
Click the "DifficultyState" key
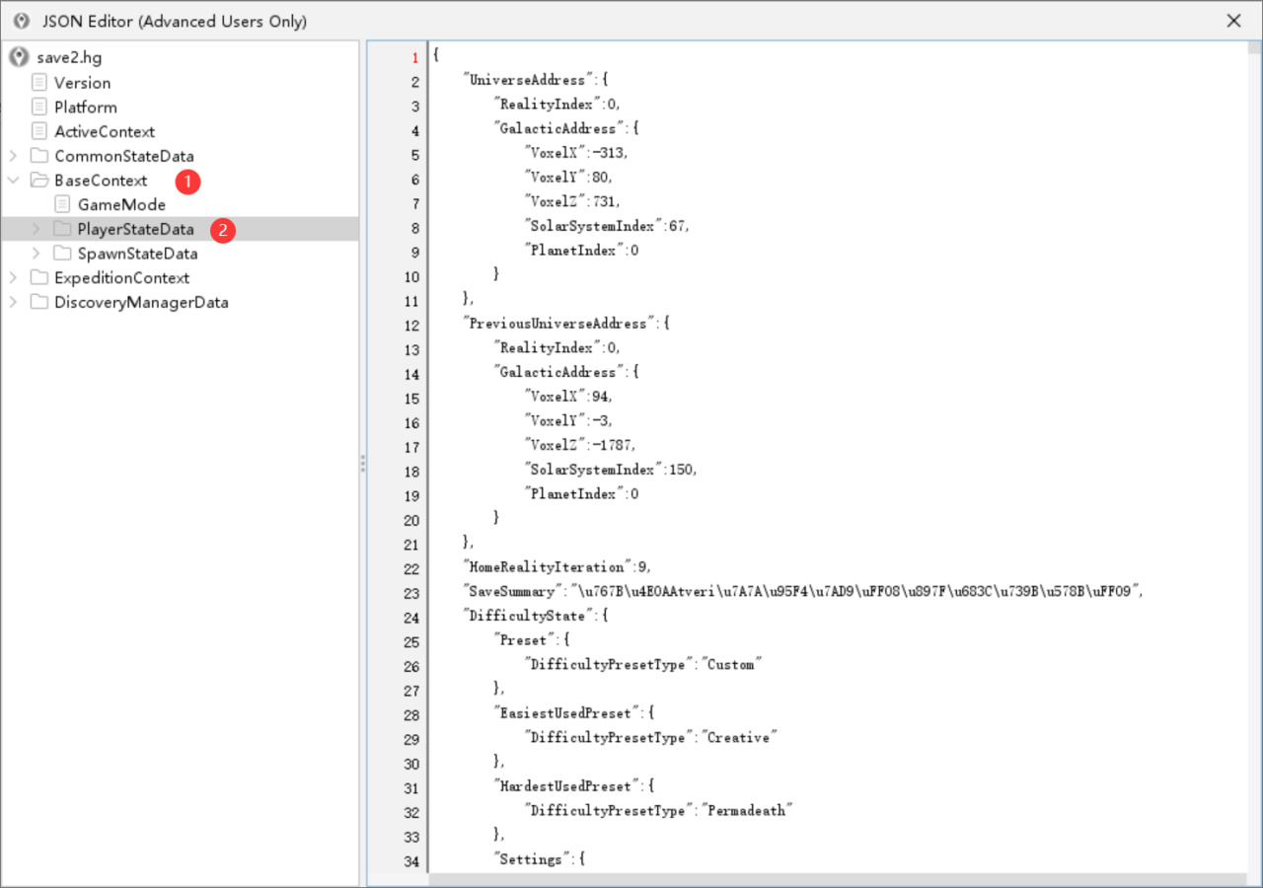coord(527,616)
